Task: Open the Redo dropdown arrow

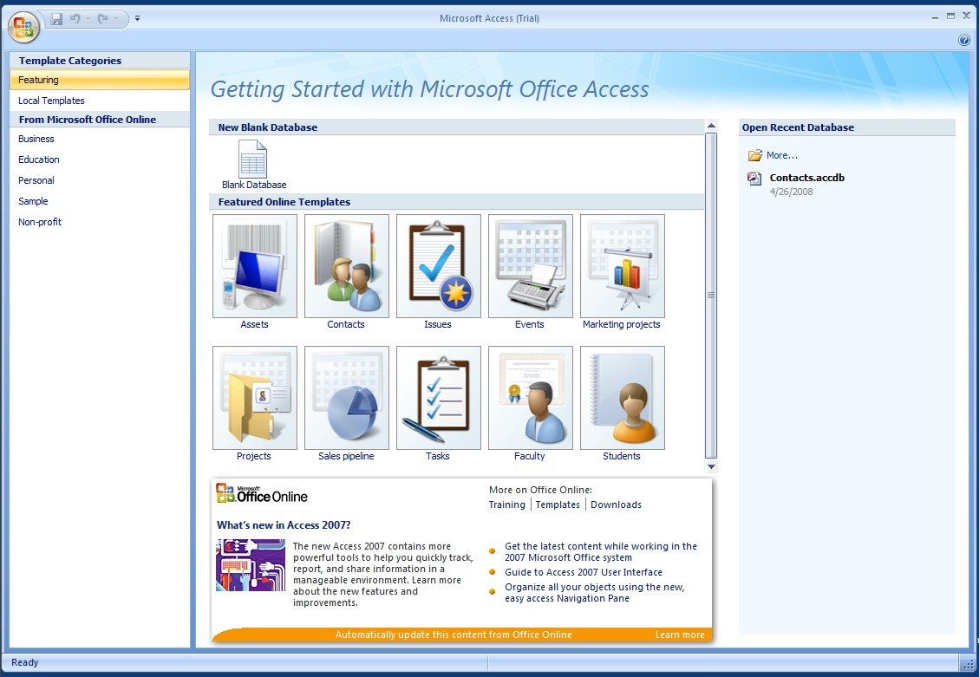Action: pyautogui.click(x=116, y=18)
